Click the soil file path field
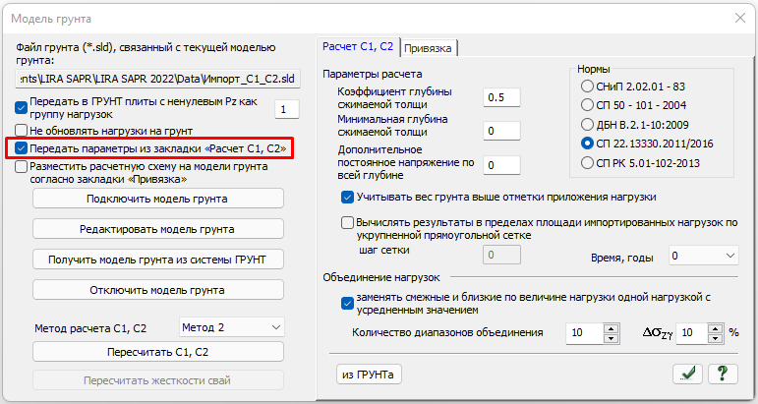 [157, 78]
